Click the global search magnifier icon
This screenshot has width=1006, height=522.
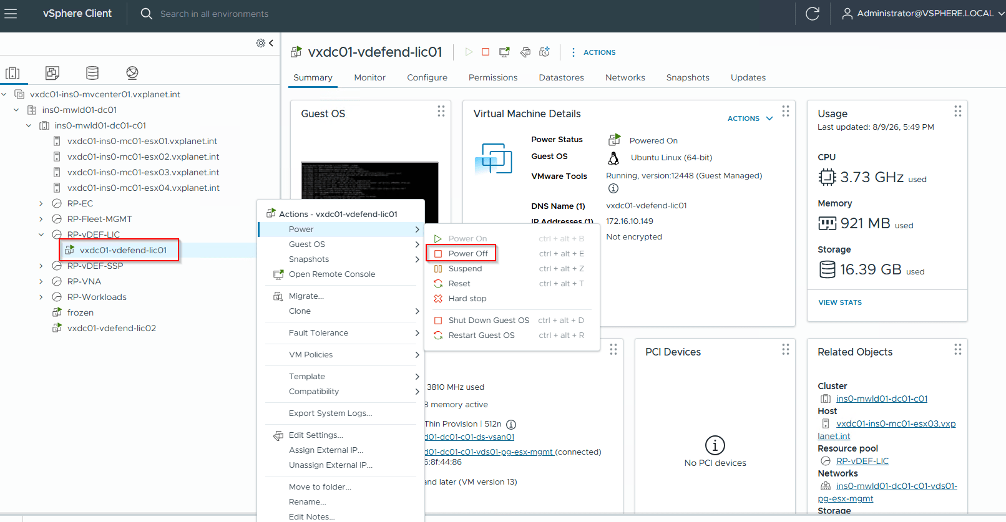pos(146,13)
